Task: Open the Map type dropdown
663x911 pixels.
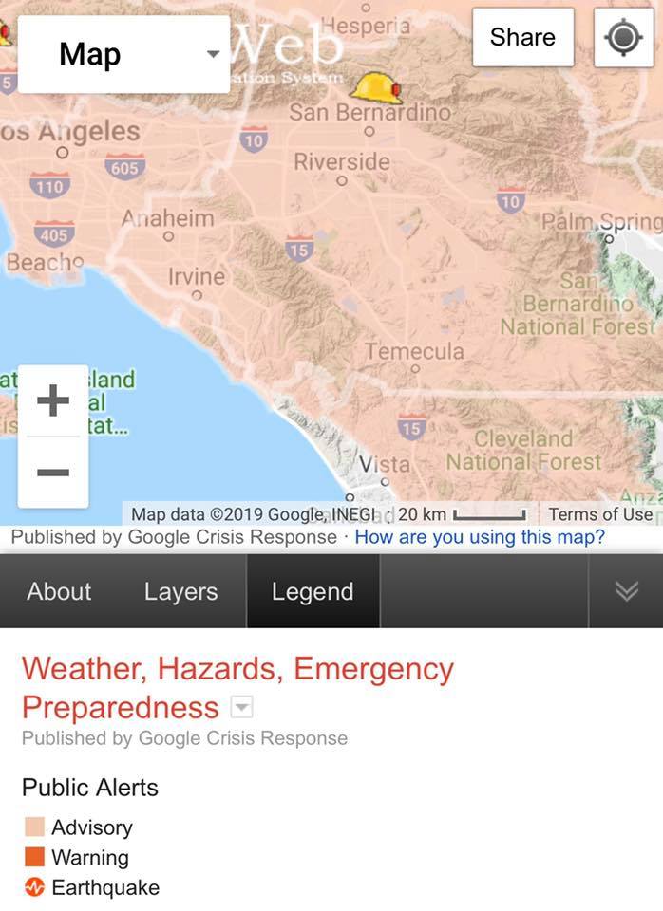Action: click(123, 54)
